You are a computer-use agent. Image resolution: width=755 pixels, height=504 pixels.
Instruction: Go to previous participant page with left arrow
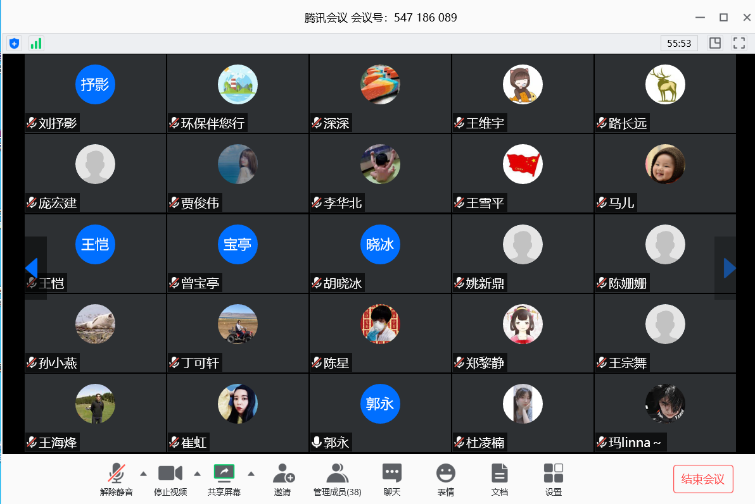(x=32, y=268)
